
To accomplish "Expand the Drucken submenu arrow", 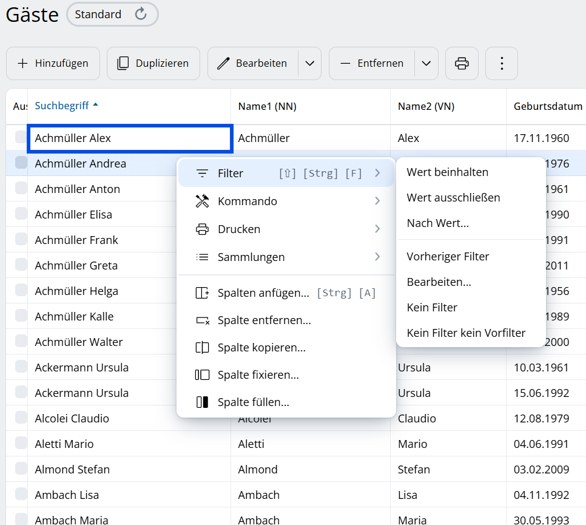I will 377,229.
